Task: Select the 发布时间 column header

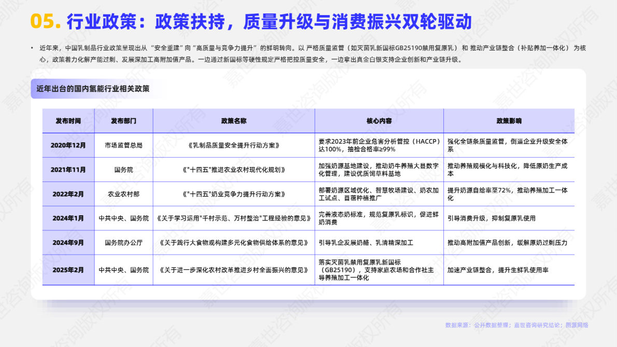Action: (68, 120)
